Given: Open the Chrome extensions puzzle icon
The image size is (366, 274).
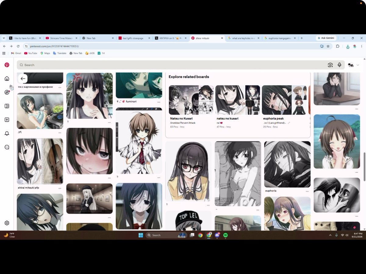Looking at the screenshot, I should click(338, 46).
